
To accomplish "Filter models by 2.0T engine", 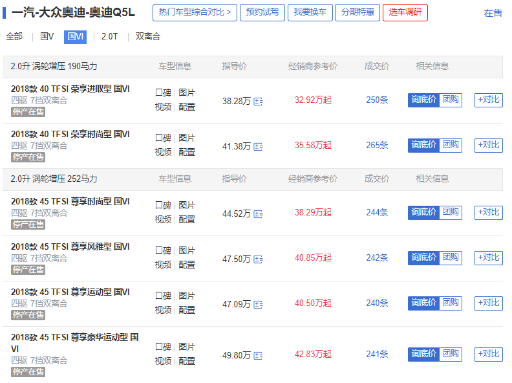I will (x=109, y=36).
